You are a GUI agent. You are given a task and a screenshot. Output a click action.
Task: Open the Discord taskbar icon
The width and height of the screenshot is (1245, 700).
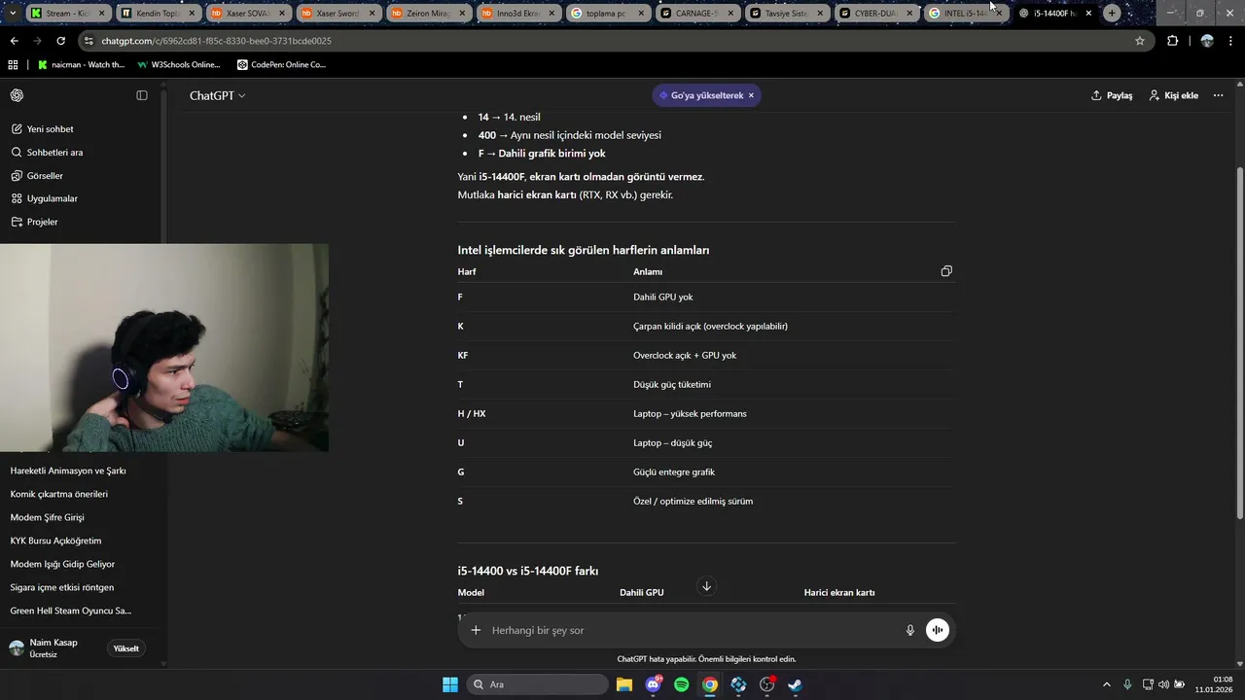654,684
